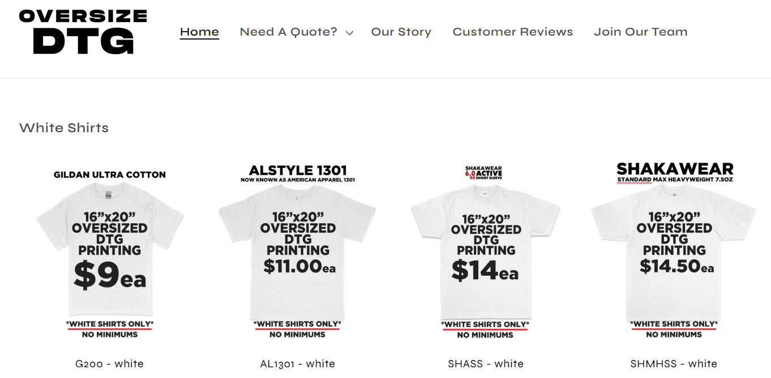Click the $14.50ea price on the heavyweight shirt

[676, 266]
